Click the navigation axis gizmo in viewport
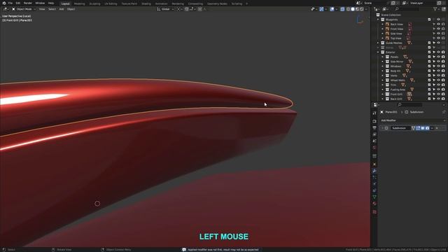448x252 pixels. [x=360, y=20]
